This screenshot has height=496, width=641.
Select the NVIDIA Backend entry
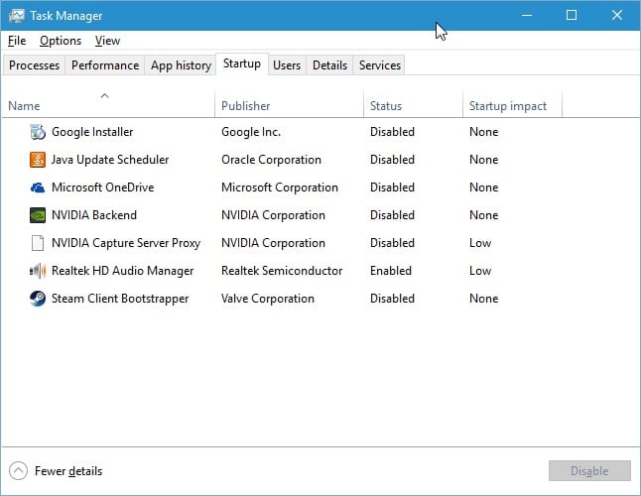[94, 215]
